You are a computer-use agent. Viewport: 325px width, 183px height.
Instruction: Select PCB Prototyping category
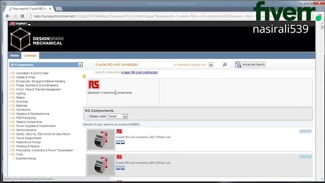point(26,118)
